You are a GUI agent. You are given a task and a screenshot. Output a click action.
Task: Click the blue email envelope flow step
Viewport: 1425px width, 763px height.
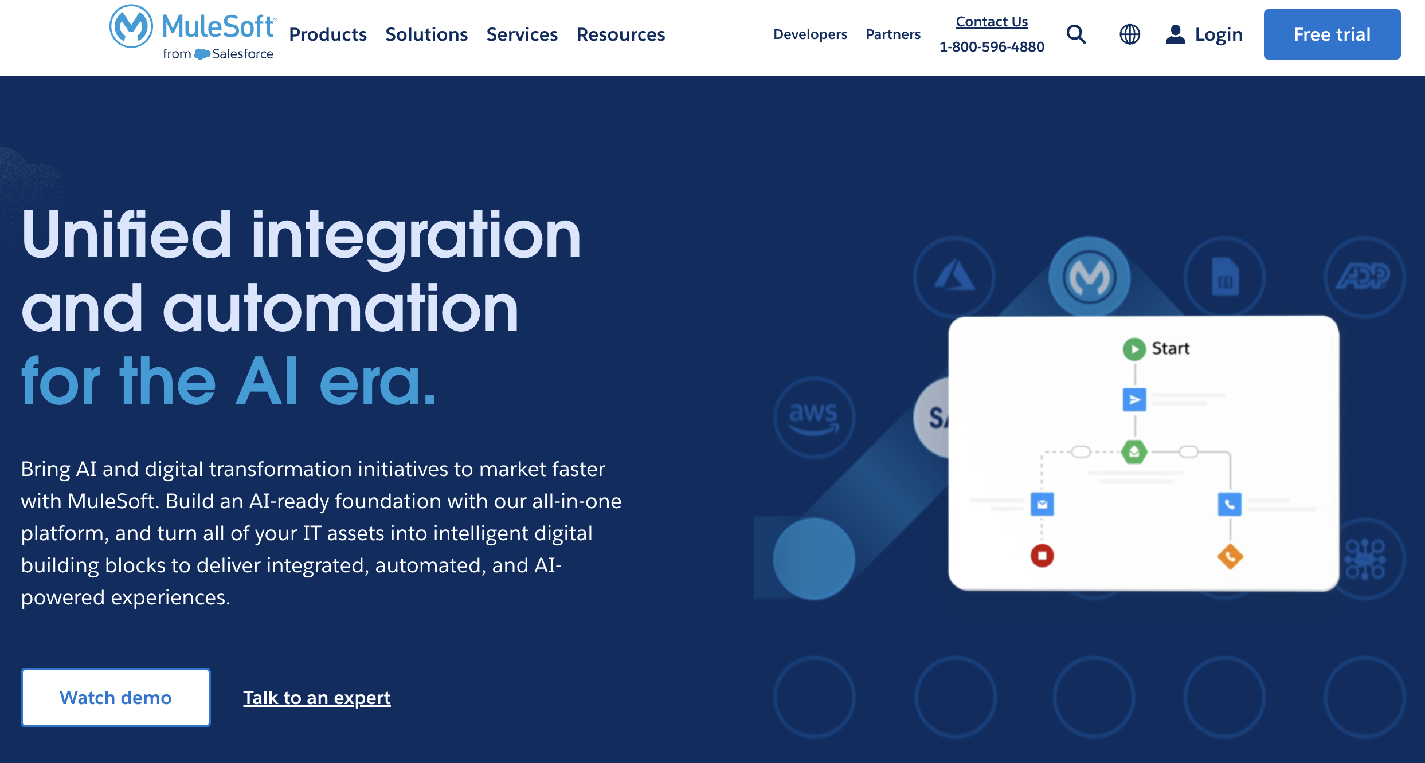pyautogui.click(x=1042, y=504)
